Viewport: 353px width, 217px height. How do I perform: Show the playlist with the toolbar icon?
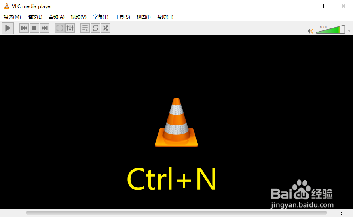[x=85, y=28]
